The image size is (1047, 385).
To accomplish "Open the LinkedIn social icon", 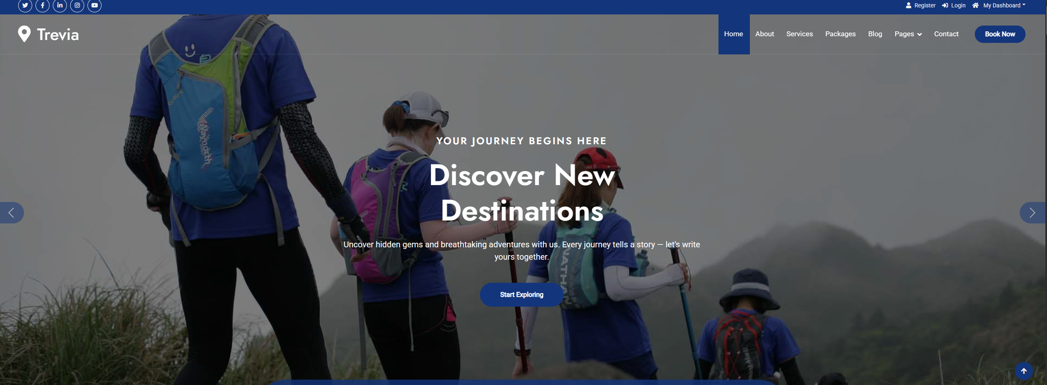I will (x=60, y=5).
